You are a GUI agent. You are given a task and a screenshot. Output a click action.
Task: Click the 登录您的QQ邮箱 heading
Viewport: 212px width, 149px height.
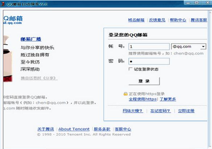point(128,35)
